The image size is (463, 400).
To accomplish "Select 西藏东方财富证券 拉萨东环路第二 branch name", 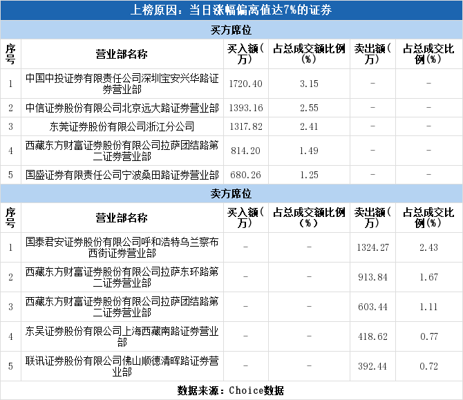I will click(122, 277).
